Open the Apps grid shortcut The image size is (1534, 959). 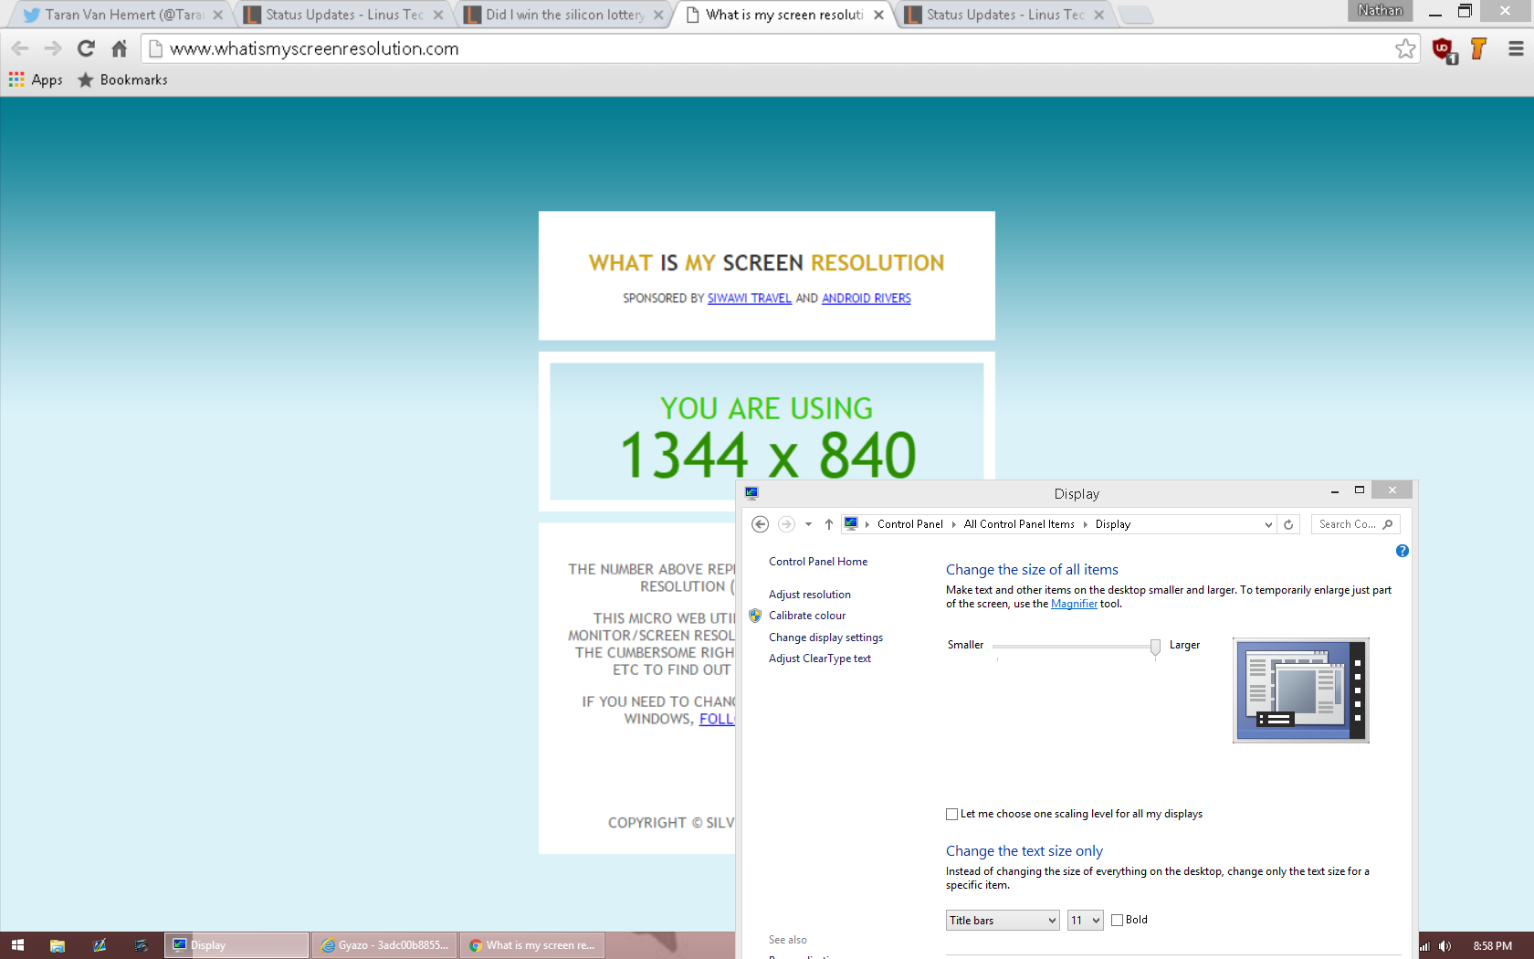point(36,79)
